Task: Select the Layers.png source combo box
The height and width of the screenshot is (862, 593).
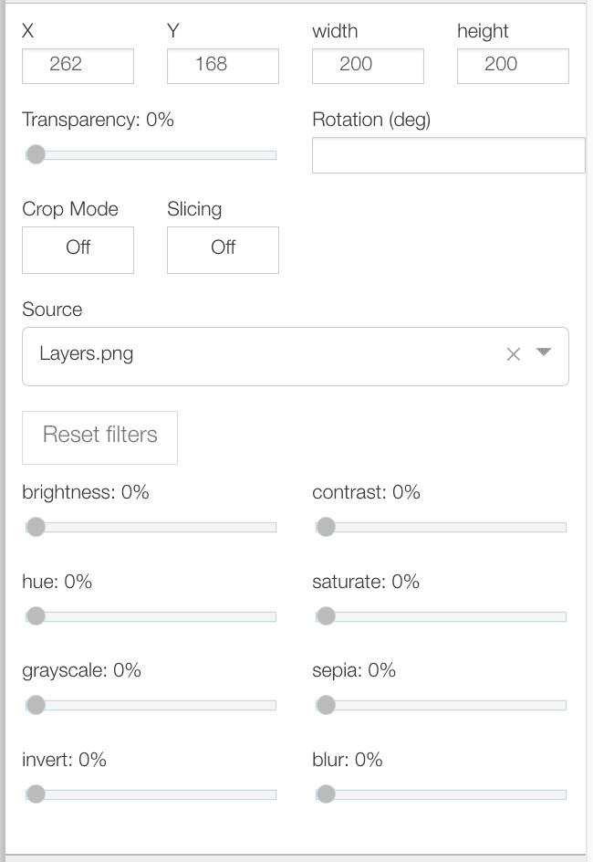Action: coord(265,354)
